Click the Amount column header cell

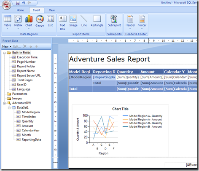coord(151,72)
